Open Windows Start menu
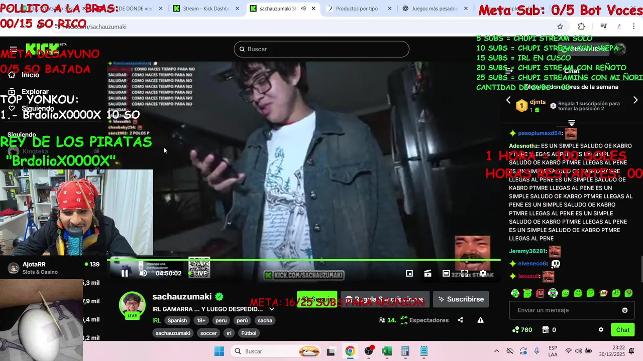Screen dimensions: 643x361 pos(219,351)
